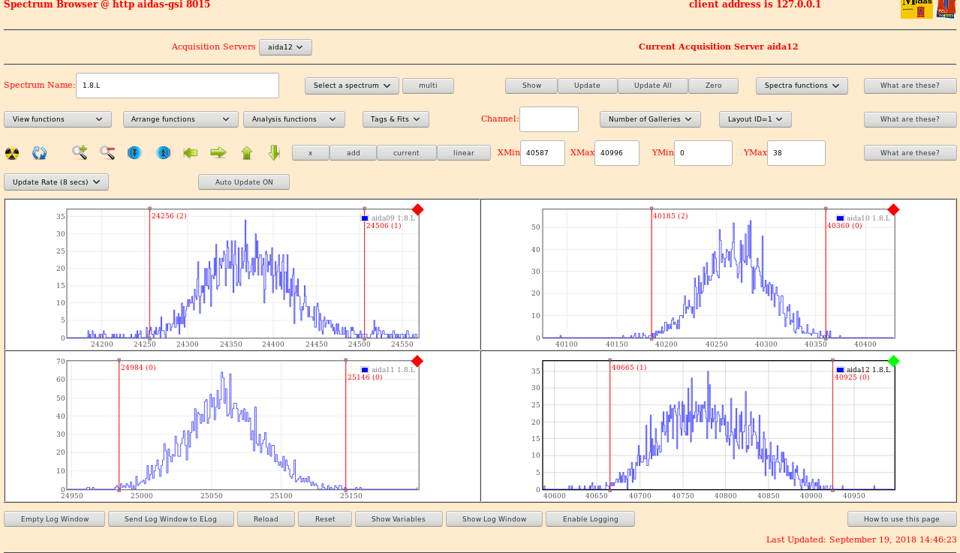Expand the Update Rate dropdown
The width and height of the screenshot is (960, 553).
tap(56, 182)
